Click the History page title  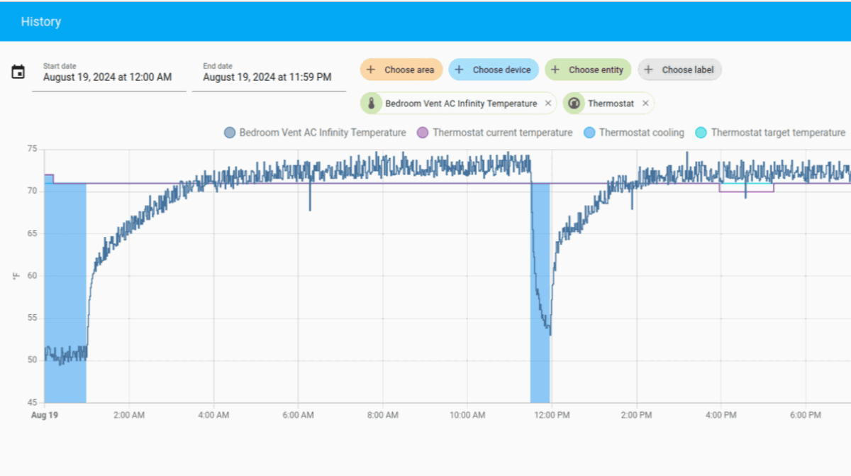[40, 21]
